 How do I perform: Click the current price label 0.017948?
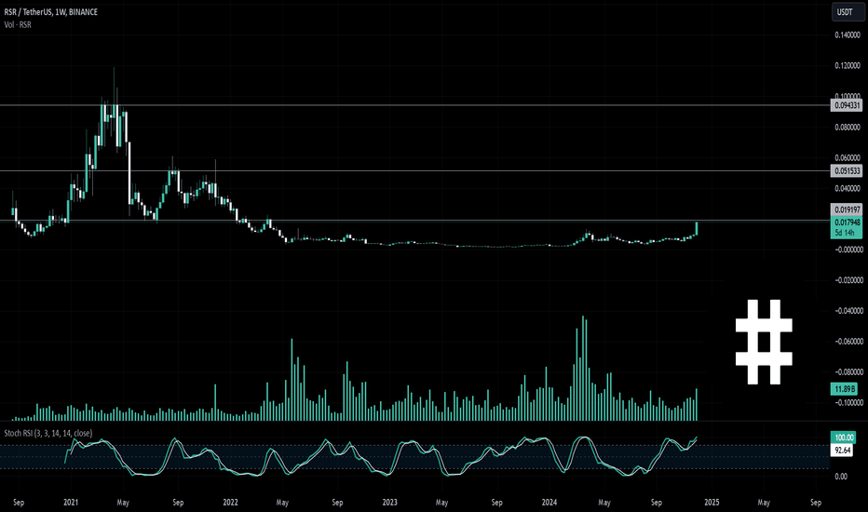(x=847, y=222)
